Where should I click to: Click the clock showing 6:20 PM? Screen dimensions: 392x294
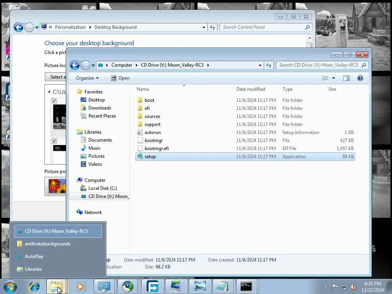click(372, 284)
